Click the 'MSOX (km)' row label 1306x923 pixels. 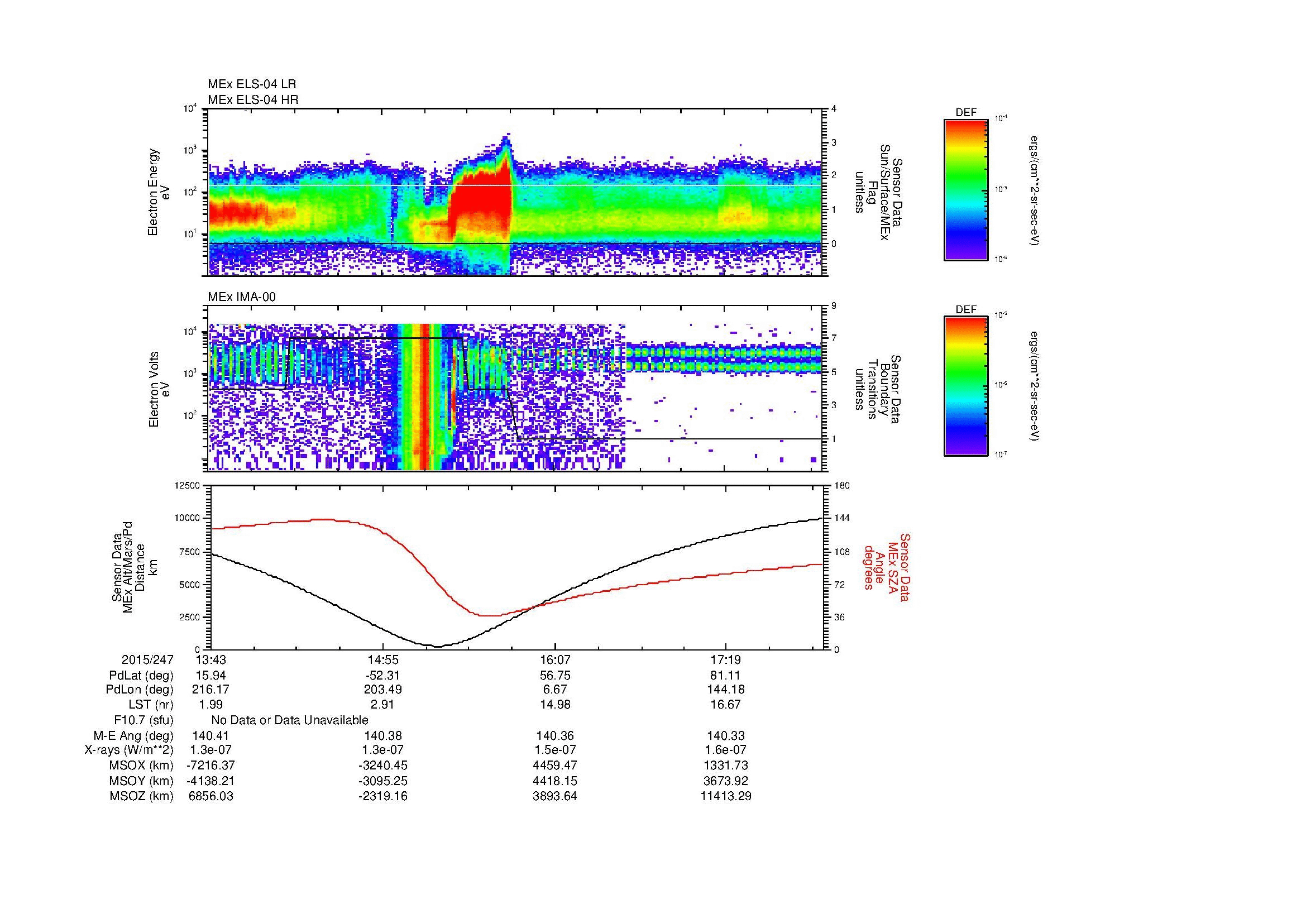(x=141, y=766)
